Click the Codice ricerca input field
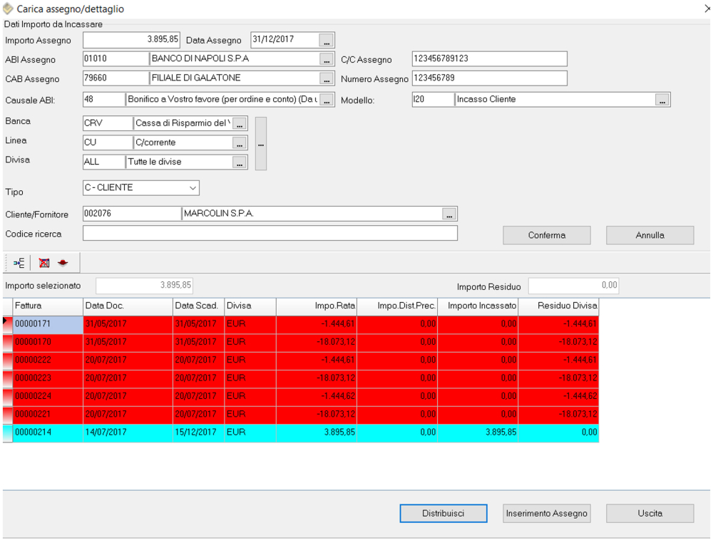Image resolution: width=713 pixels, height=540 pixels. pyautogui.click(x=270, y=234)
